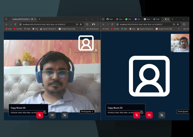Open Chrome profile avatar in left window

click(x=93, y=24)
